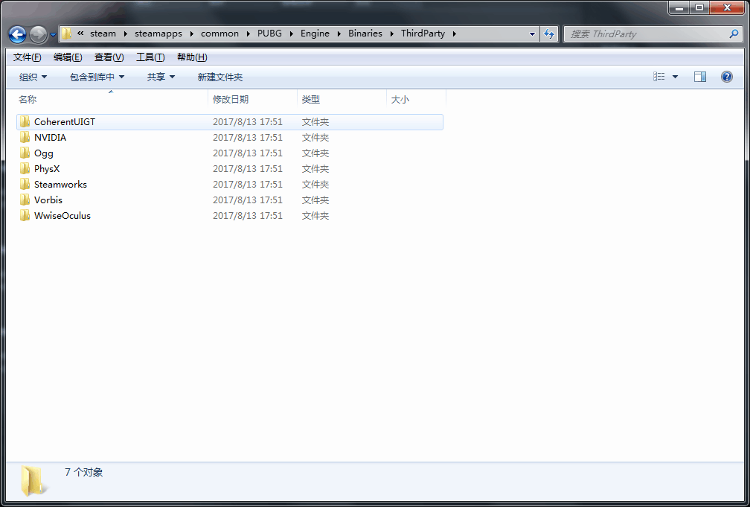750x507 pixels.
Task: Click the 新建文件夹 button
Action: tap(220, 77)
